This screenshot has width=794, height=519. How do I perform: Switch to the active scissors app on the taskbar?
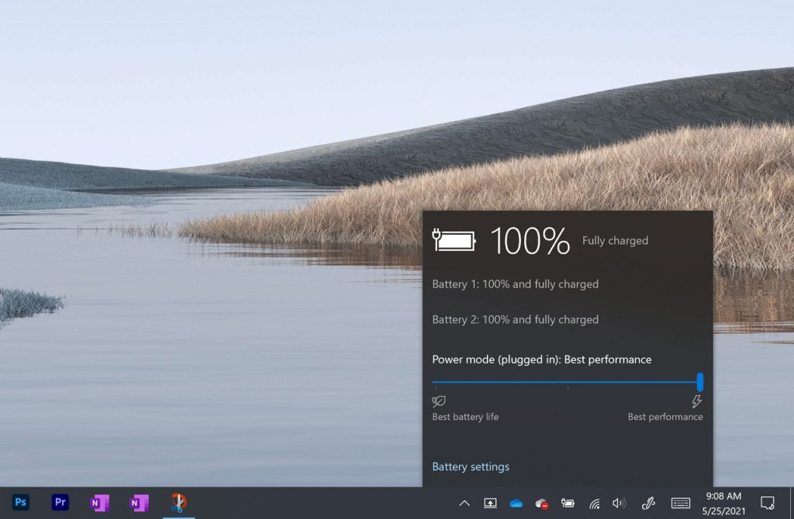178,503
